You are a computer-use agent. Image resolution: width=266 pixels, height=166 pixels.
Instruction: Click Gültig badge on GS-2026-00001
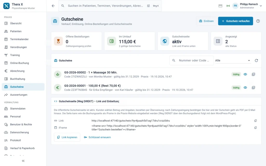236,88
